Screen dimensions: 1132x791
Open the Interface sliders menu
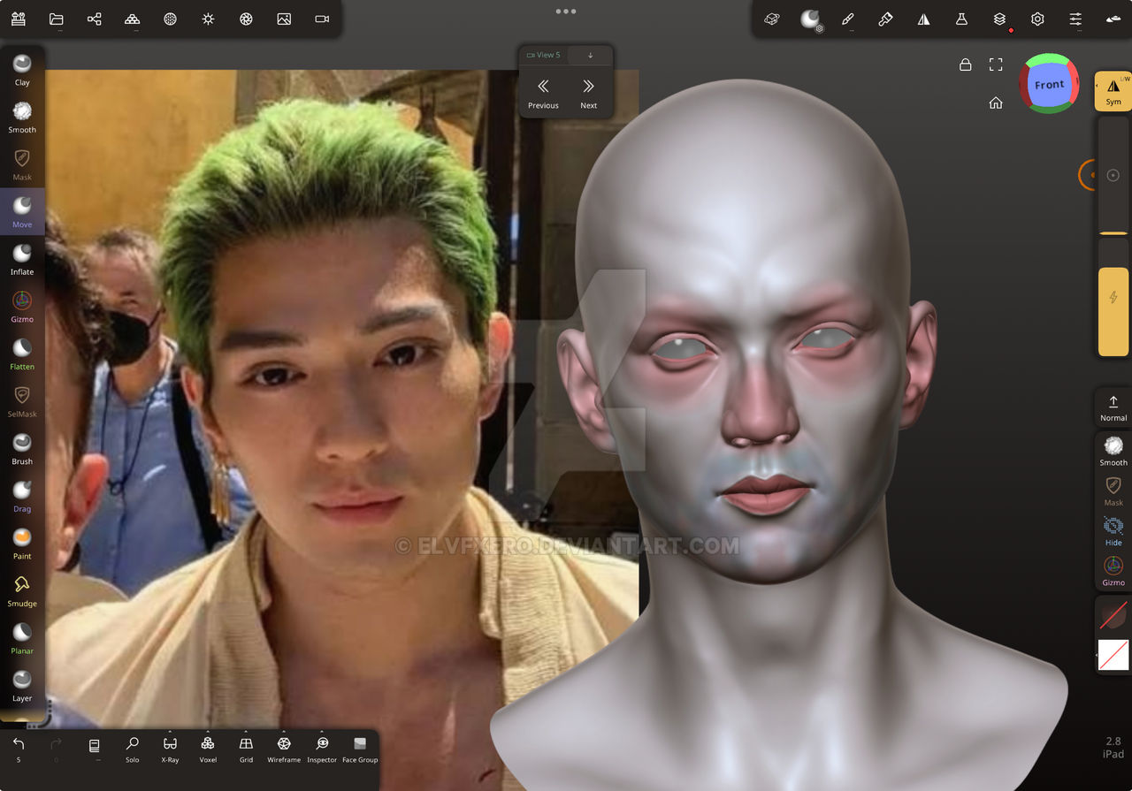pyautogui.click(x=1075, y=19)
